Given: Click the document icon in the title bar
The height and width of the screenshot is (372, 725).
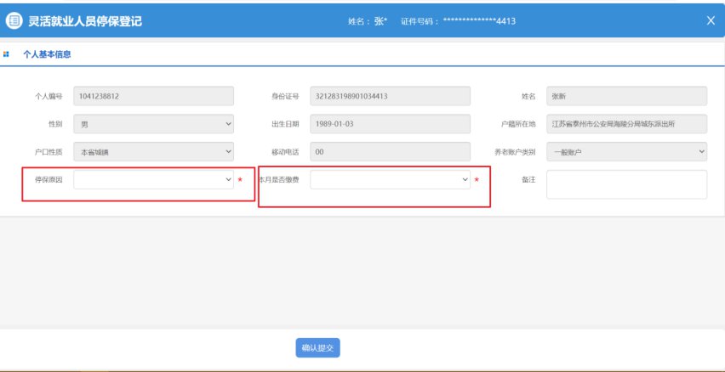Looking at the screenshot, I should pyautogui.click(x=14, y=21).
